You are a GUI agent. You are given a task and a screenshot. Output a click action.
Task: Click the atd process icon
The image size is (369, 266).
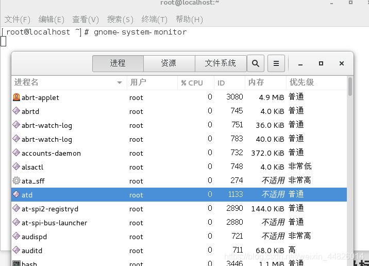click(x=16, y=194)
